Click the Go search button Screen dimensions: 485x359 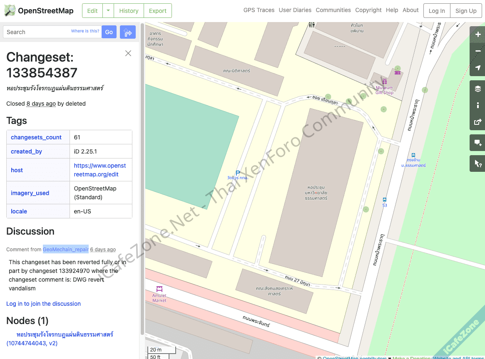[x=109, y=32]
